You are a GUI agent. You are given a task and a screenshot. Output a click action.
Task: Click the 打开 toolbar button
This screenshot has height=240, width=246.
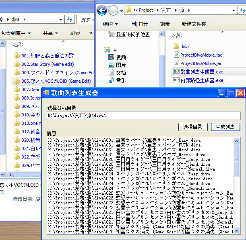pos(139,24)
